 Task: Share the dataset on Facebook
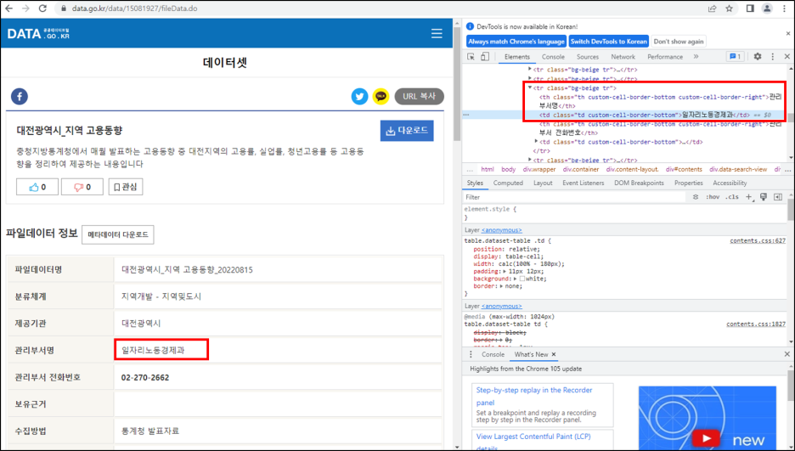pos(20,96)
